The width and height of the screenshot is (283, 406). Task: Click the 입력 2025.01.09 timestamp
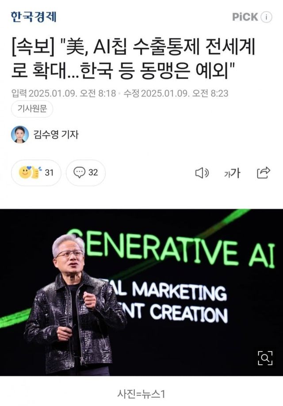pos(64,93)
